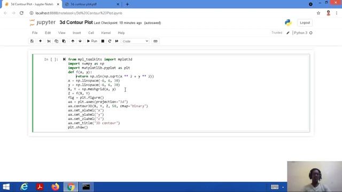Open the touch keyboard tray icon

click(275, 187)
